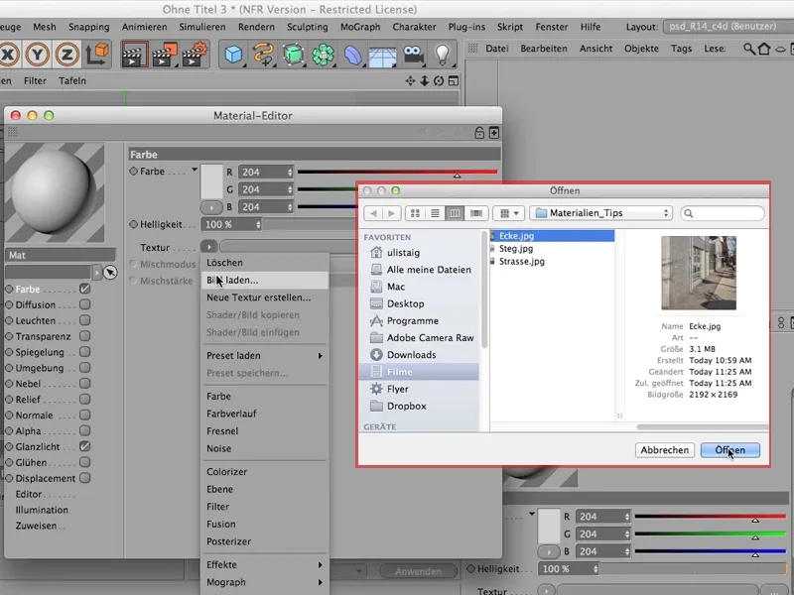The width and height of the screenshot is (794, 595).
Task: Select the spline pen tool icon
Action: pos(263,55)
